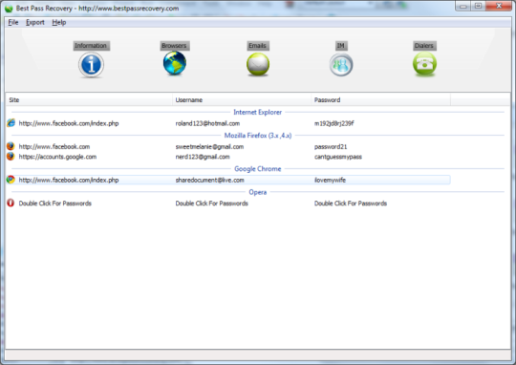Open the File menu

pos(13,22)
